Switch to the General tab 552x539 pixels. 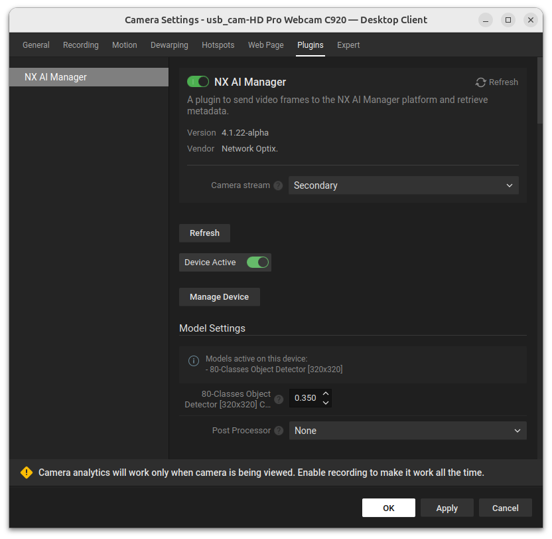pos(36,45)
